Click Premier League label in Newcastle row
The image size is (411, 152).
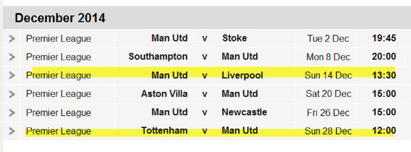(58, 113)
